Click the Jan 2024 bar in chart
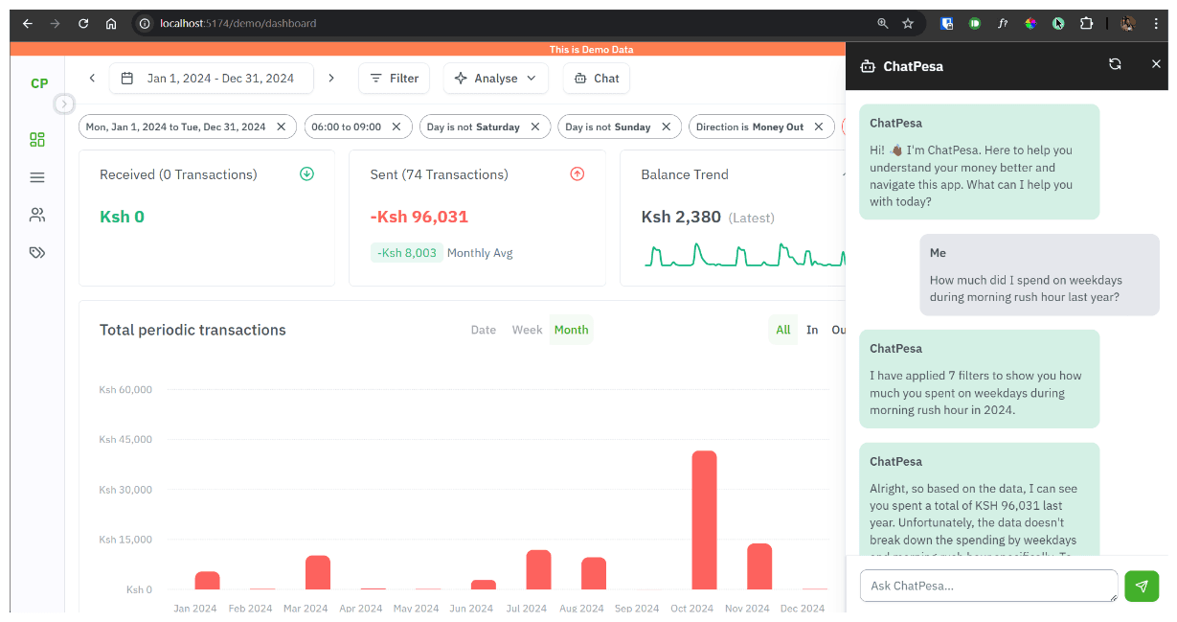 point(208,581)
